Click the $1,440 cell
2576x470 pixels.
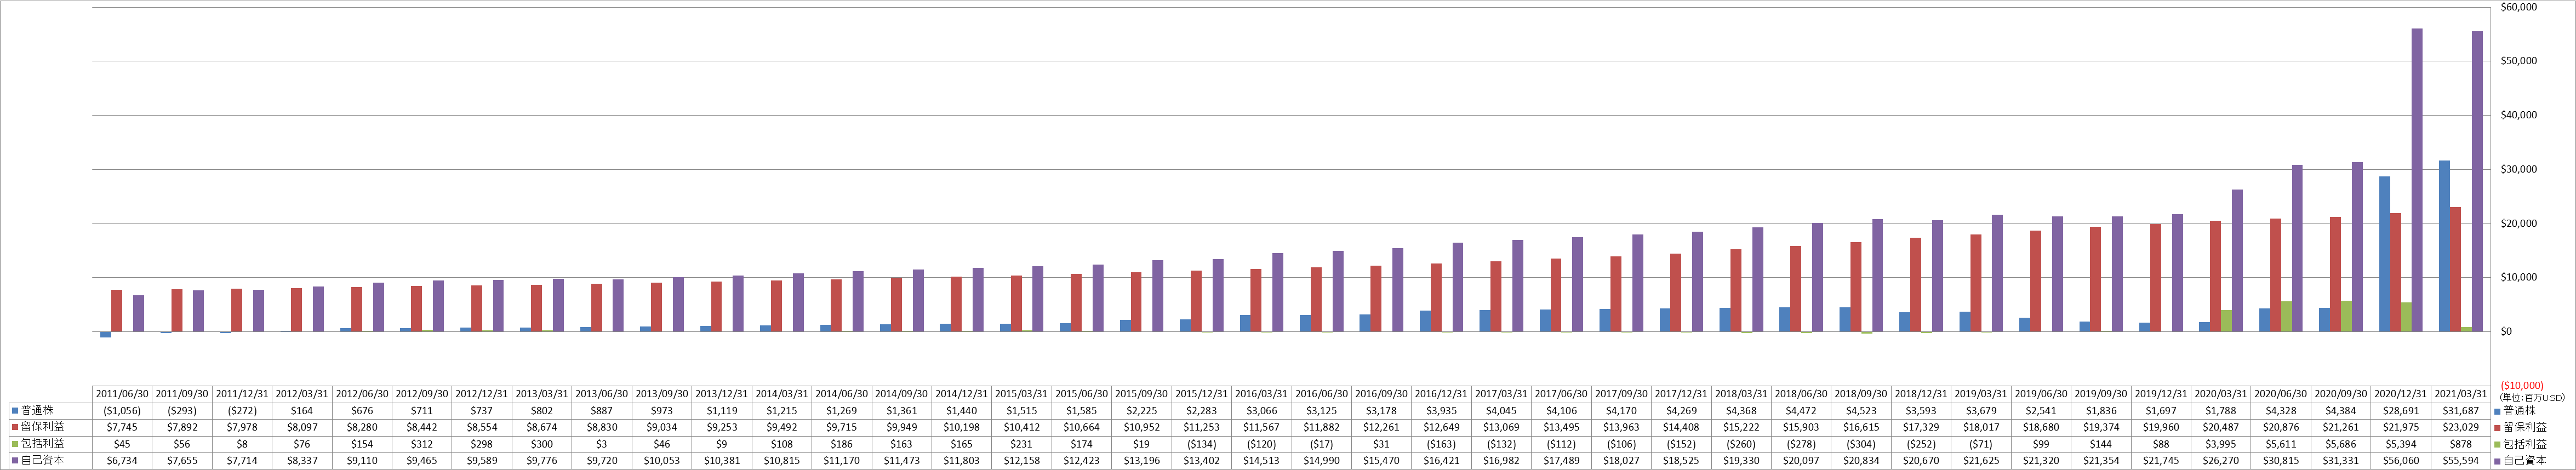[962, 411]
